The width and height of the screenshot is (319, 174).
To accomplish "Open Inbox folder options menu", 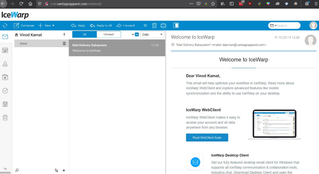I will pyautogui.click(x=64, y=43).
